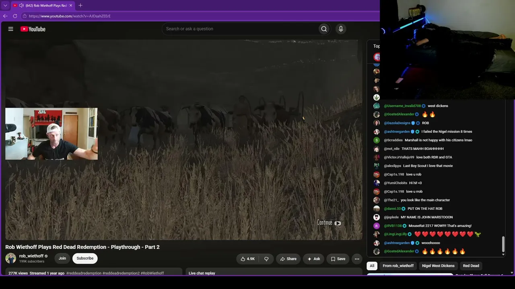Open @VictorJrVallejo99 chat avatar
The width and height of the screenshot is (515, 289).
(x=377, y=157)
